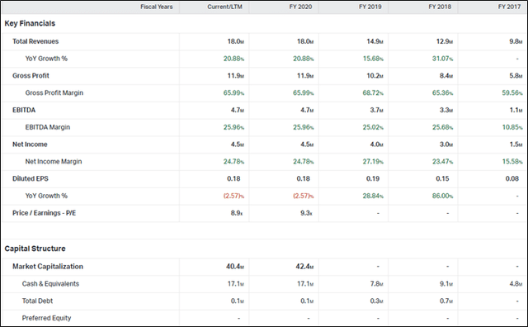Viewport: 528px width, 327px height.
Task: Select the Cash & Equivalents row label
Action: (50, 284)
